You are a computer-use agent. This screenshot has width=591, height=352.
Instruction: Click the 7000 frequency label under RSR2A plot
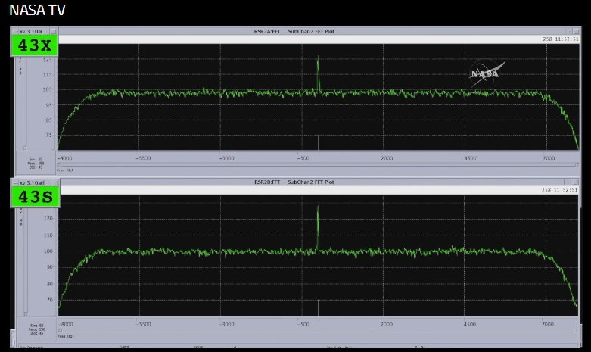(x=549, y=158)
